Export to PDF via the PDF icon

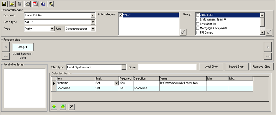(36, 4)
